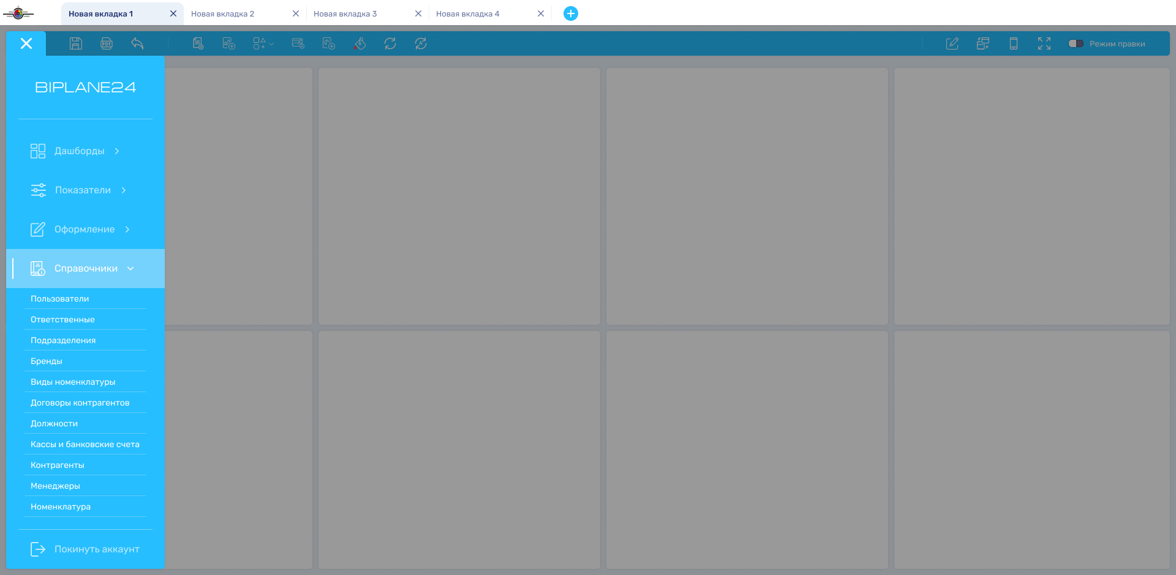1176x575 pixels.
Task: Click the Оформление pencil icon
Action: pos(38,229)
